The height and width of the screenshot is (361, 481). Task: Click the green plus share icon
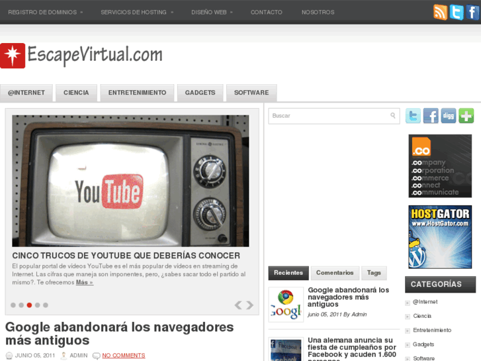coord(466,116)
